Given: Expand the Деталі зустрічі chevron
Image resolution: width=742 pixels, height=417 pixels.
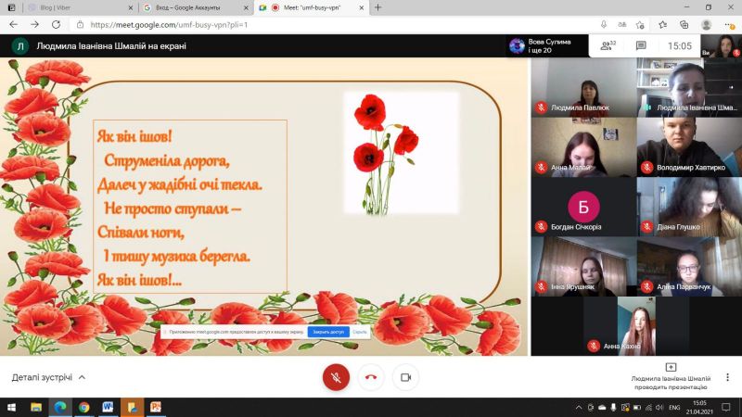Looking at the screenshot, I should [82, 377].
